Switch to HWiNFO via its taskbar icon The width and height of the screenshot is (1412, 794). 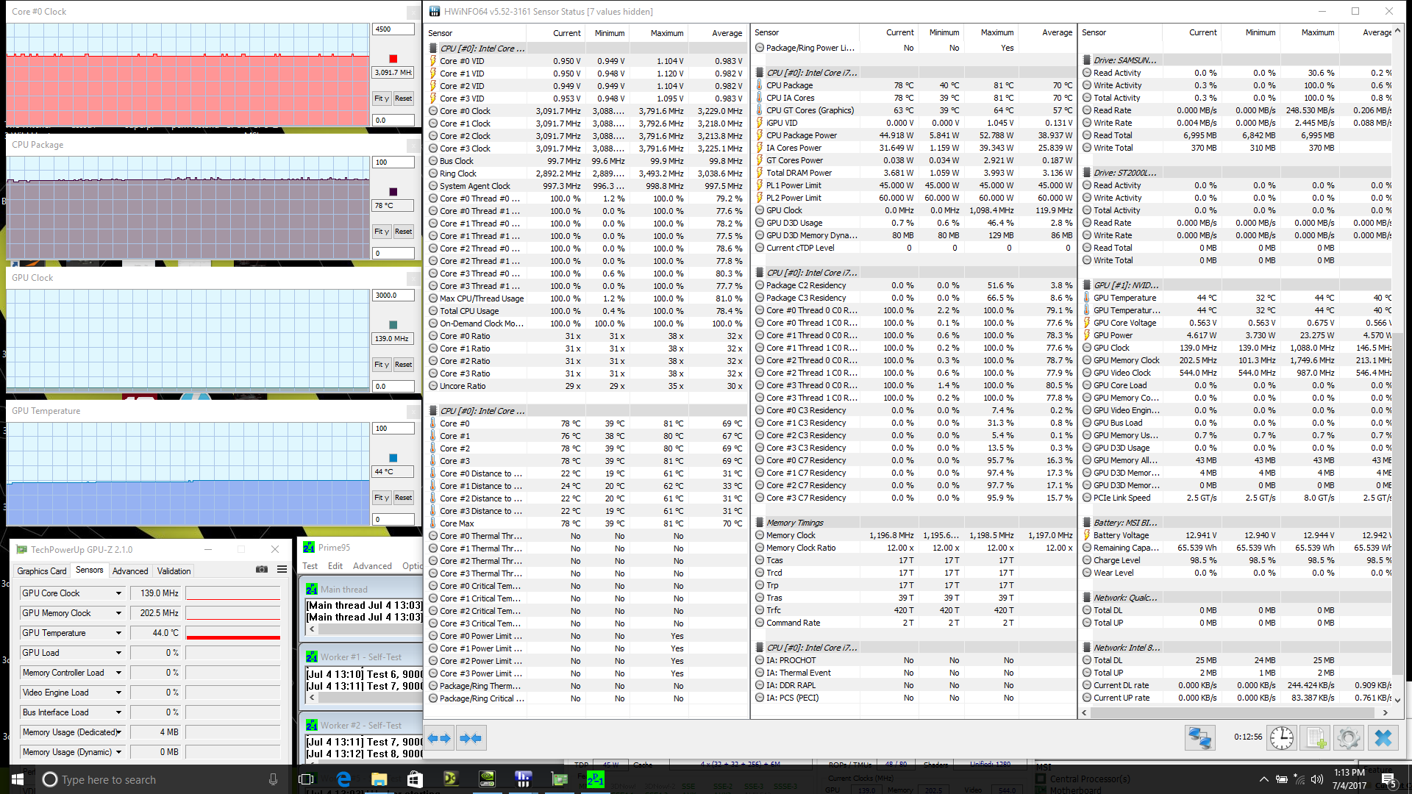coord(523,779)
